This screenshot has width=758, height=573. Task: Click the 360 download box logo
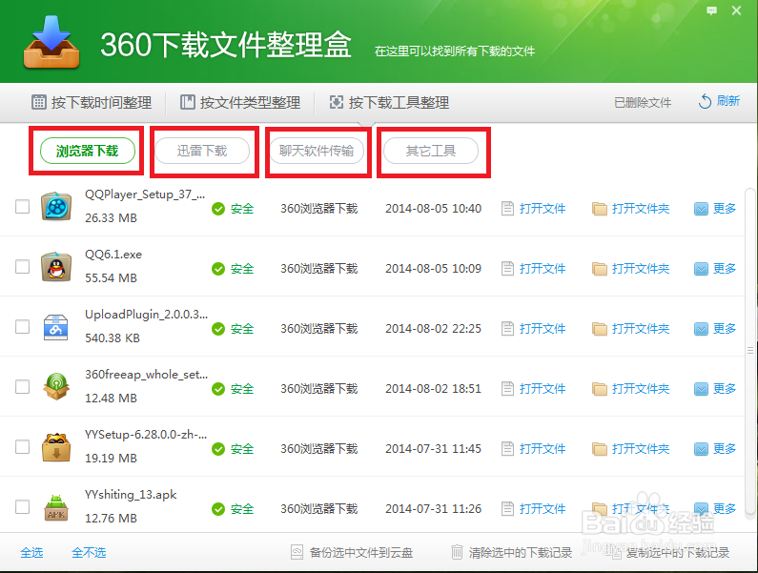[x=51, y=42]
